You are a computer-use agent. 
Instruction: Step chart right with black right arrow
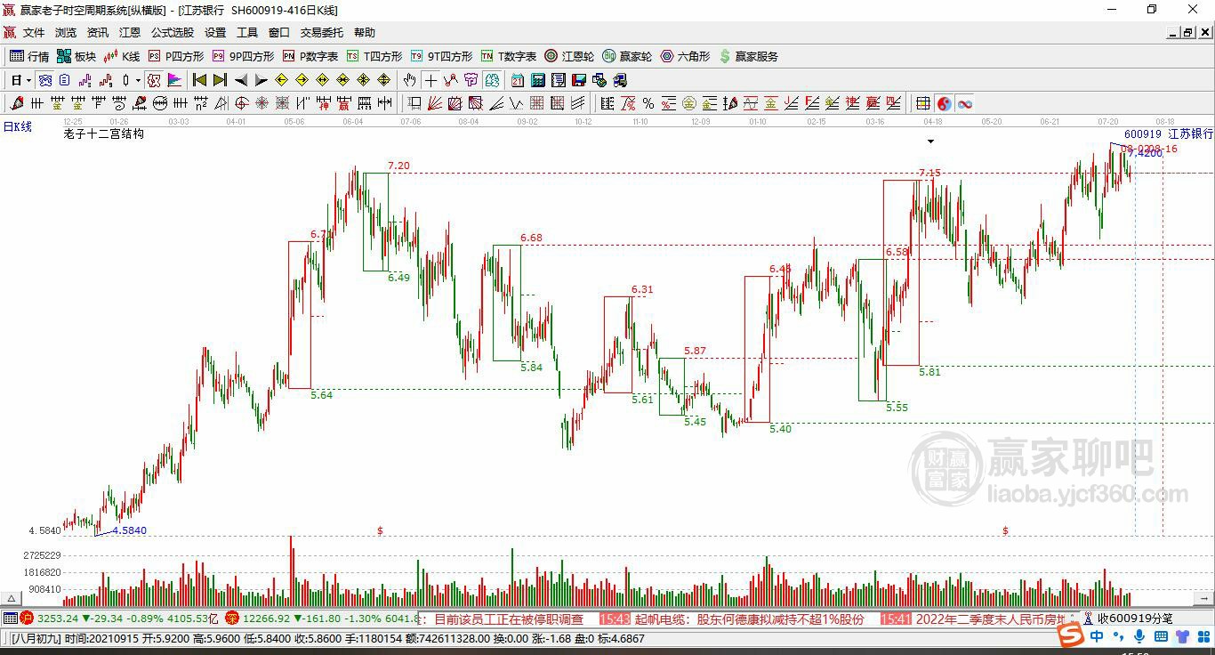tap(261, 80)
